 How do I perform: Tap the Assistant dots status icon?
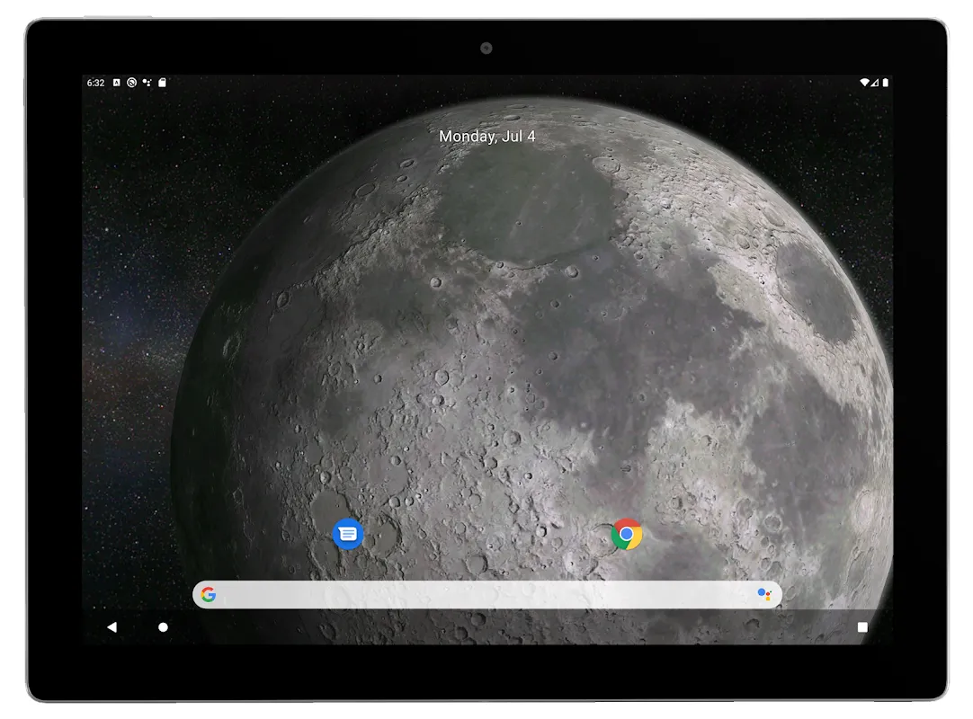coord(147,83)
